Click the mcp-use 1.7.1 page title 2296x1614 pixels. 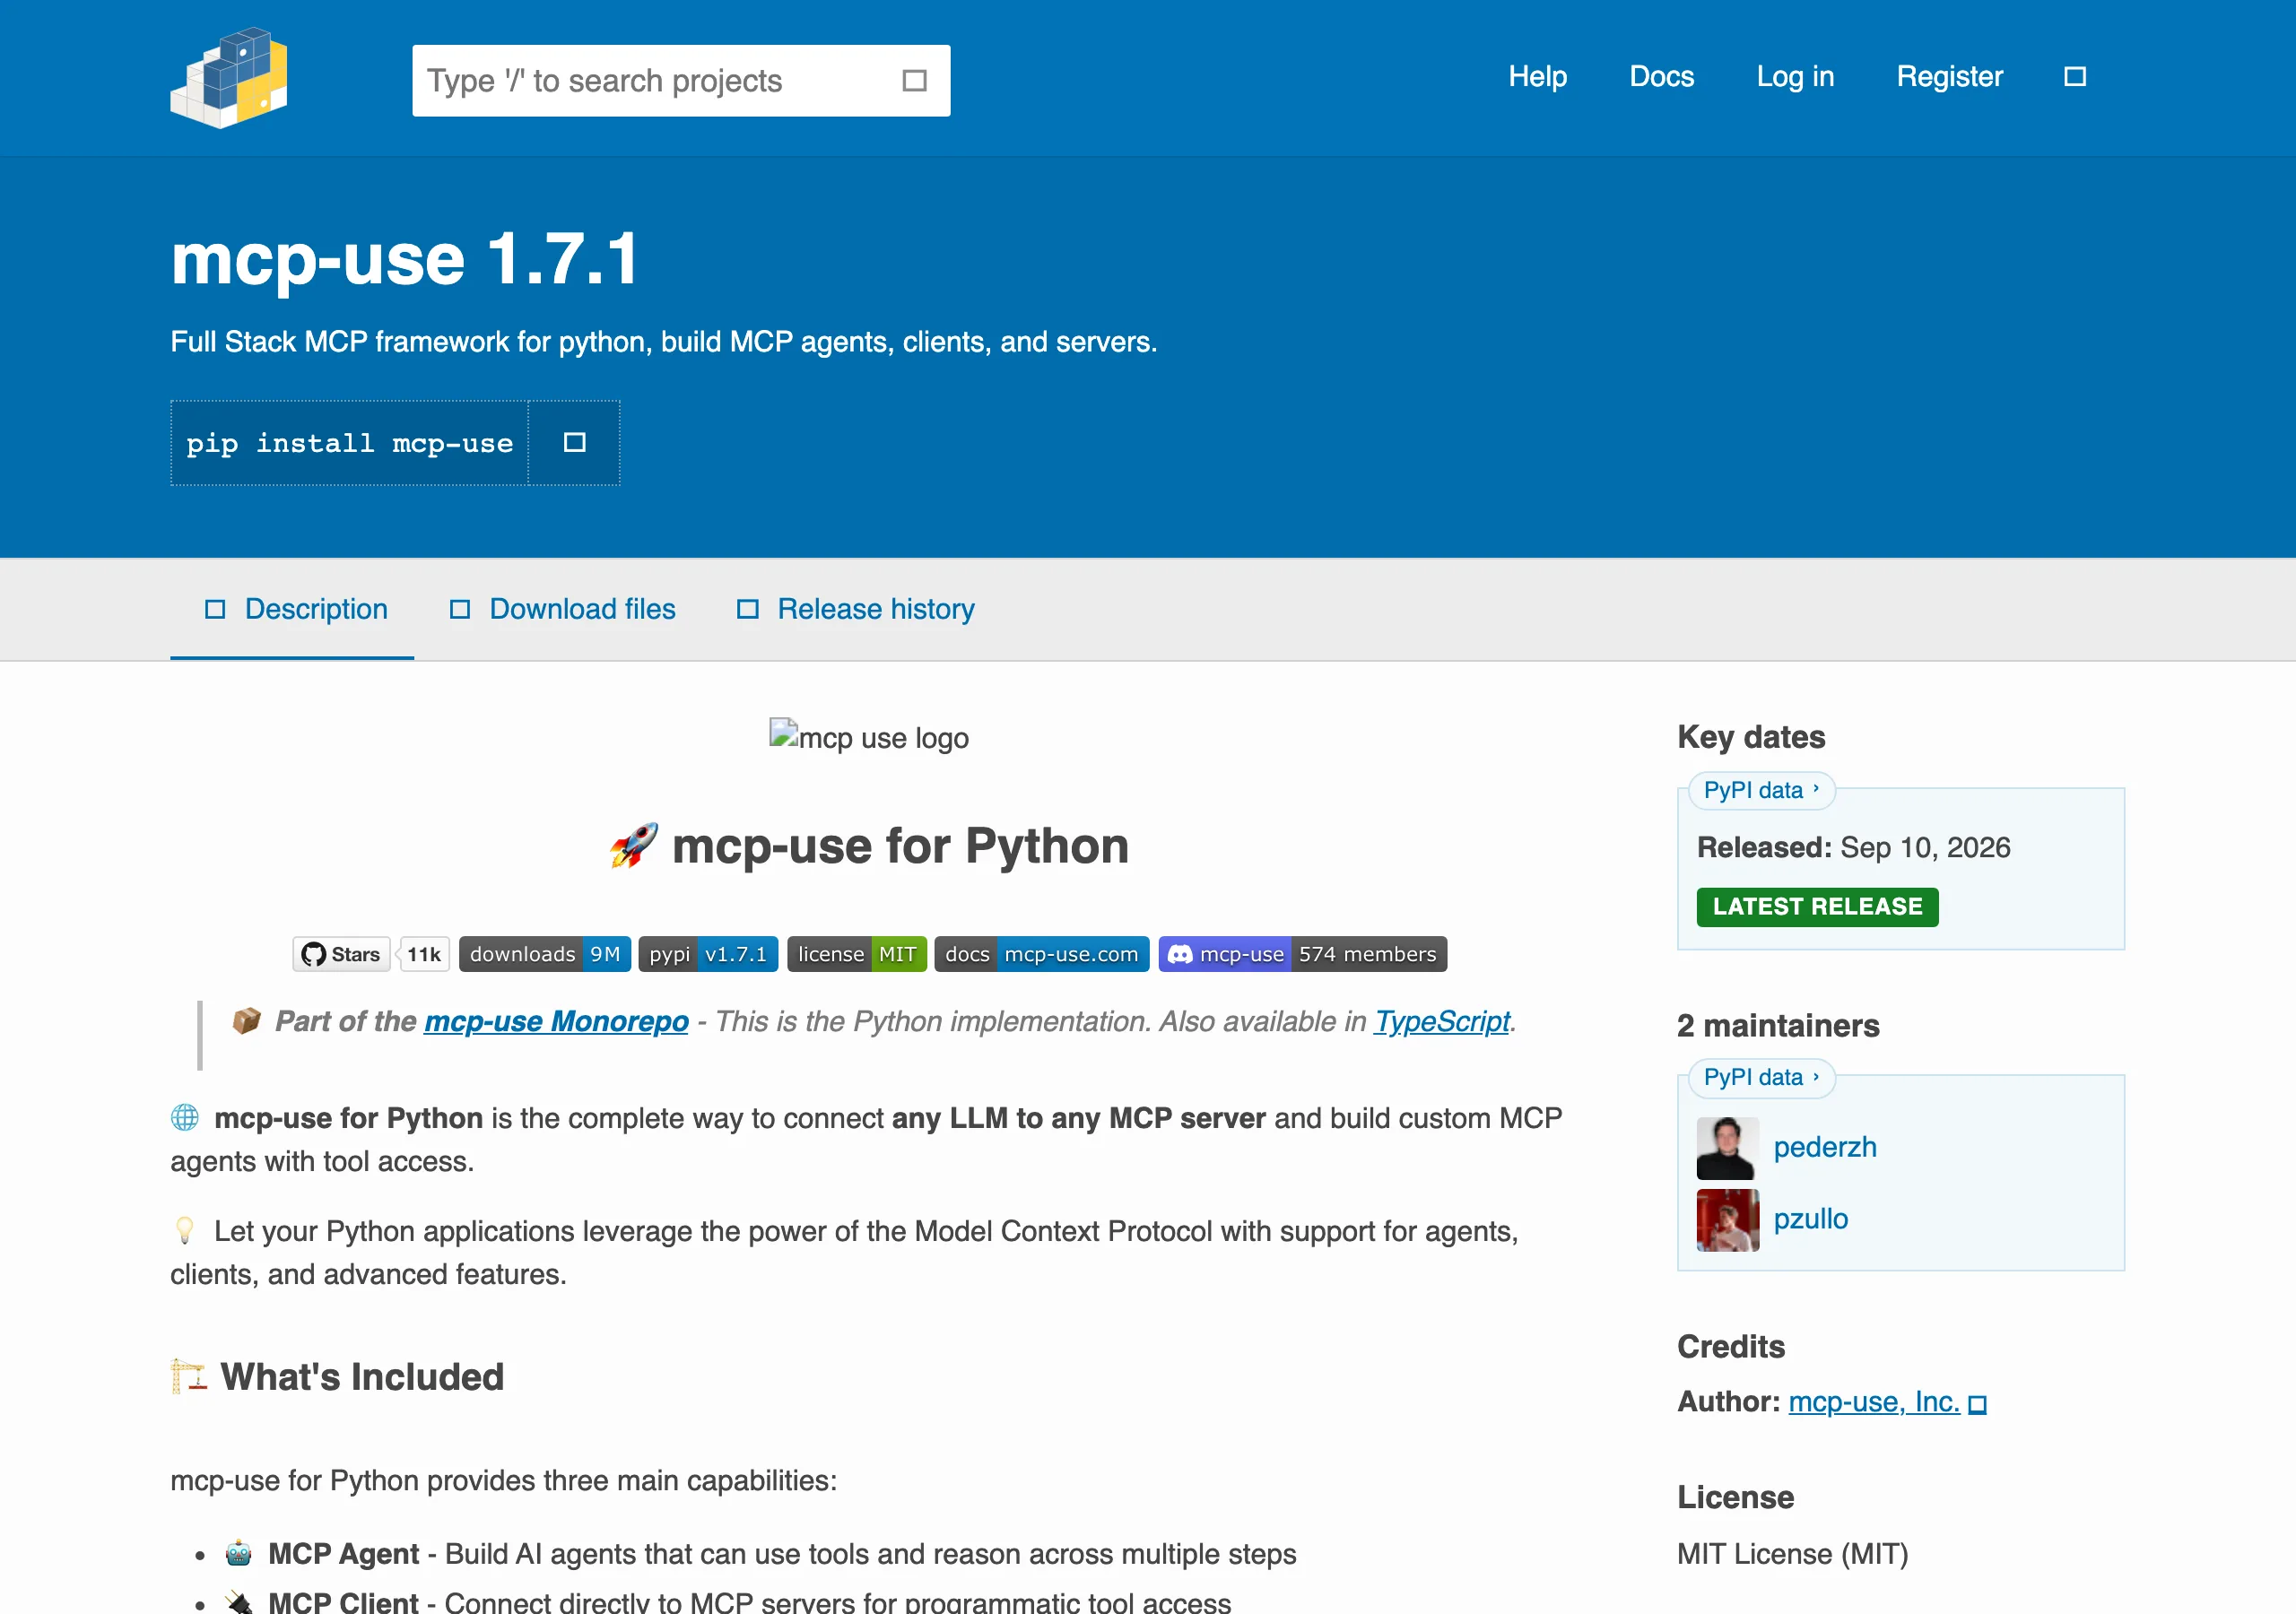tap(404, 260)
